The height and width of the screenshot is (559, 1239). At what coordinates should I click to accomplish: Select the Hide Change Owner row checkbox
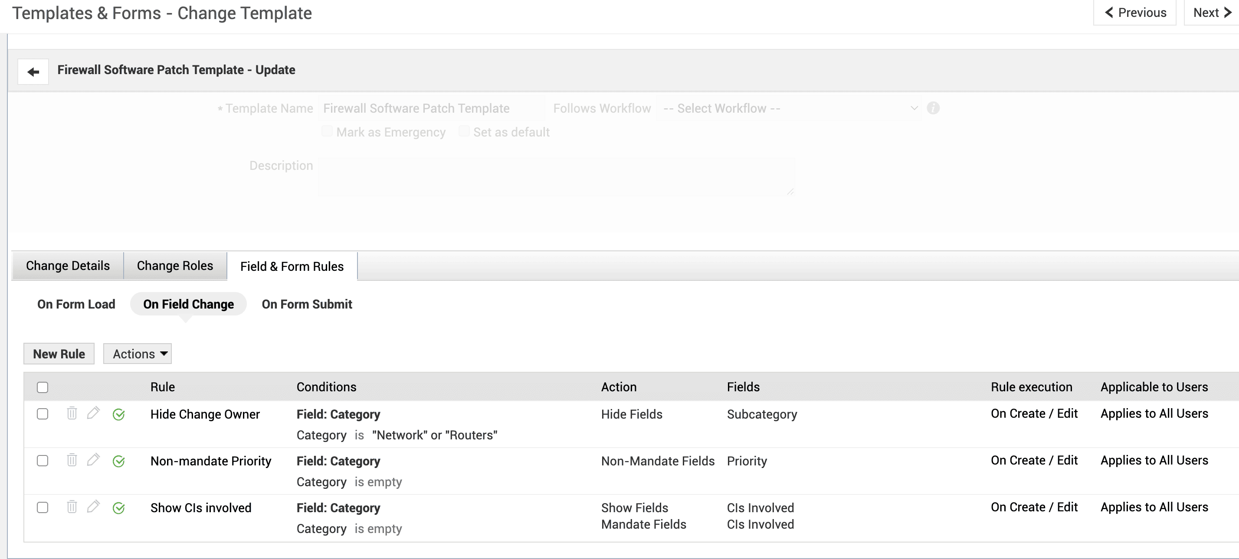point(43,414)
